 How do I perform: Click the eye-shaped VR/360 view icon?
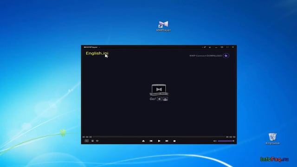pyautogui.click(x=97, y=141)
